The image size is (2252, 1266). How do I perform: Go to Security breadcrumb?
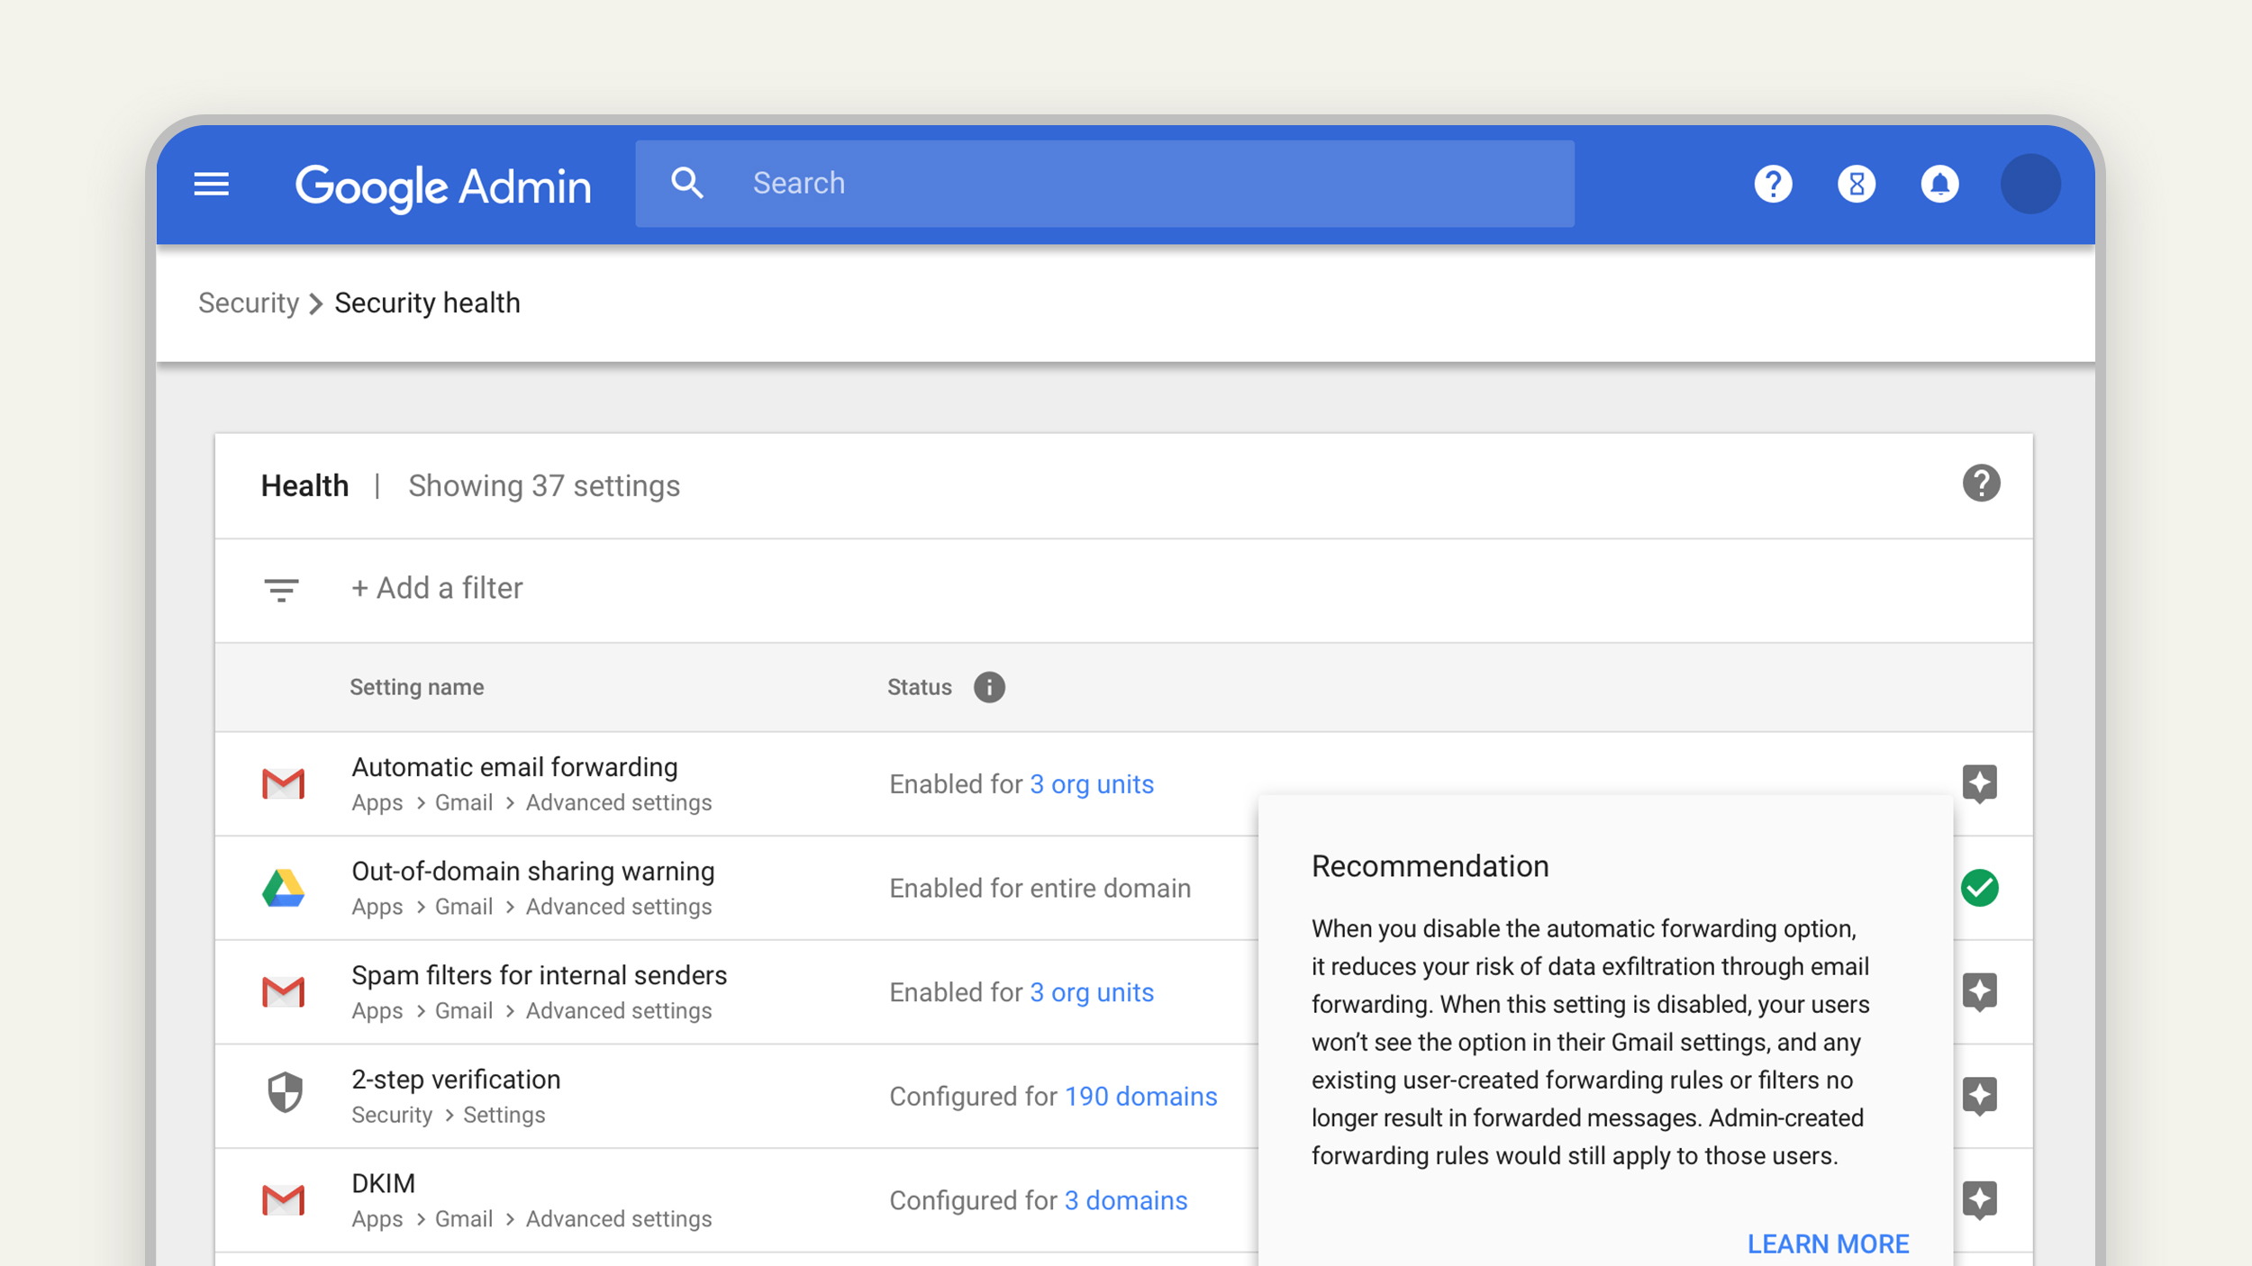point(249,303)
